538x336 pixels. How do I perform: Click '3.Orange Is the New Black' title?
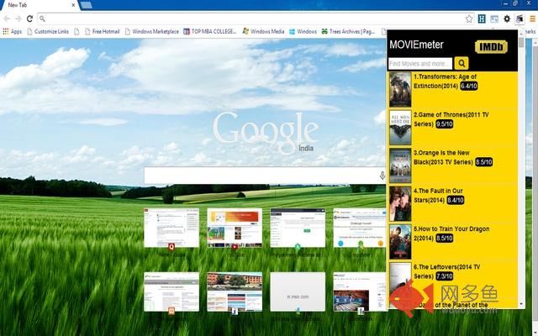[444, 157]
